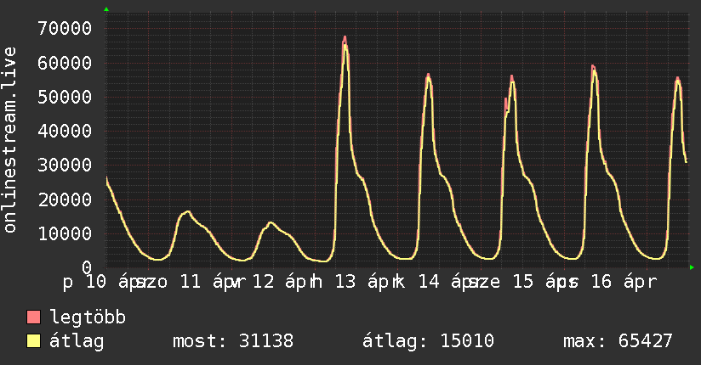Click the green arrow atop y-axis
701x365 pixels.
point(106,9)
